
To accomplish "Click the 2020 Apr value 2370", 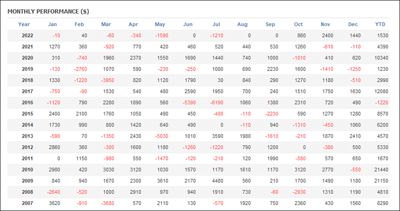I will (x=136, y=58).
